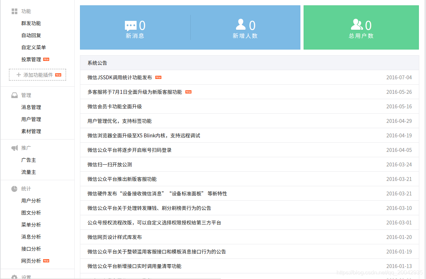
Task: Open 多客服将于7月1日全面升级 announcement
Action: pyautogui.click(x=134, y=92)
